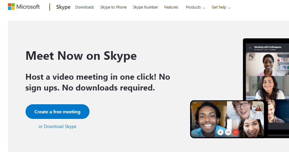
Task: Open the Downloads menu item
Action: [84, 7]
